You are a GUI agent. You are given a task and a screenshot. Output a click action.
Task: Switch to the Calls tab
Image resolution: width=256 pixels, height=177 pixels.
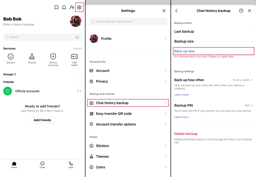click(x=71, y=165)
